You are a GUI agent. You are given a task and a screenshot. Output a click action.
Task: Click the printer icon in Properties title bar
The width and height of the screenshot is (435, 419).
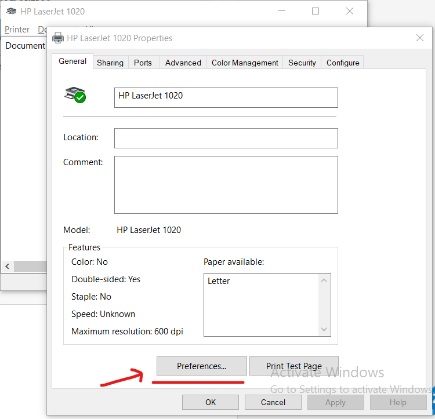pyautogui.click(x=58, y=38)
